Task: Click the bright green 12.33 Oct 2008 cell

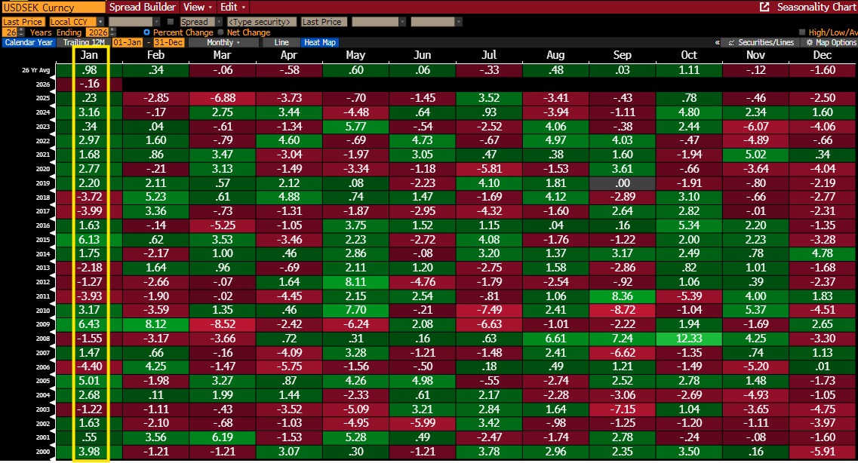Action: [x=689, y=339]
